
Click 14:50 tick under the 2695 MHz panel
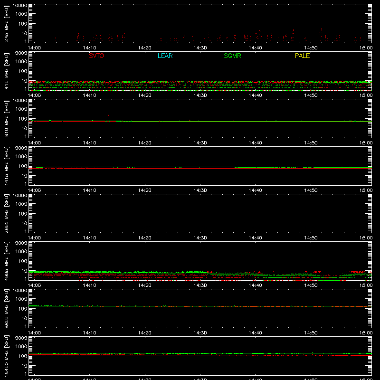pyautogui.click(x=311, y=238)
